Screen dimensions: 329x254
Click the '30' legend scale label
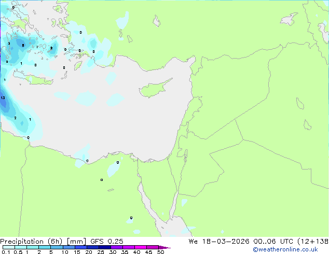113,252
